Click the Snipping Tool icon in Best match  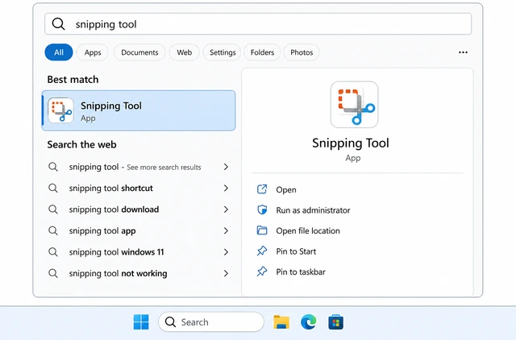coord(60,110)
